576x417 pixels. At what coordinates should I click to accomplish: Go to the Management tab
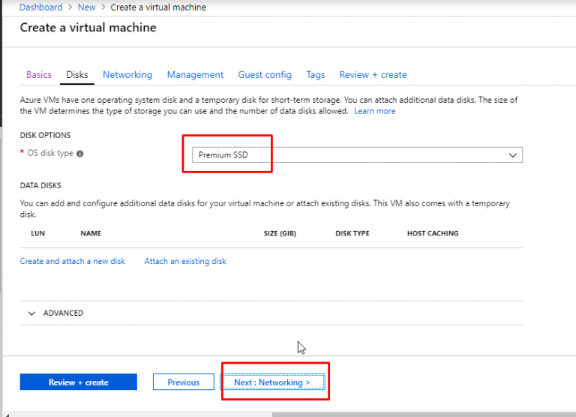coord(195,75)
